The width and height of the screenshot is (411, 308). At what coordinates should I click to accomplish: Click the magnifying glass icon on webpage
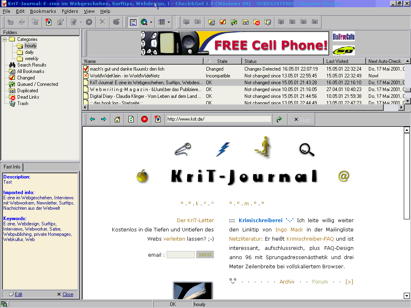point(307,150)
